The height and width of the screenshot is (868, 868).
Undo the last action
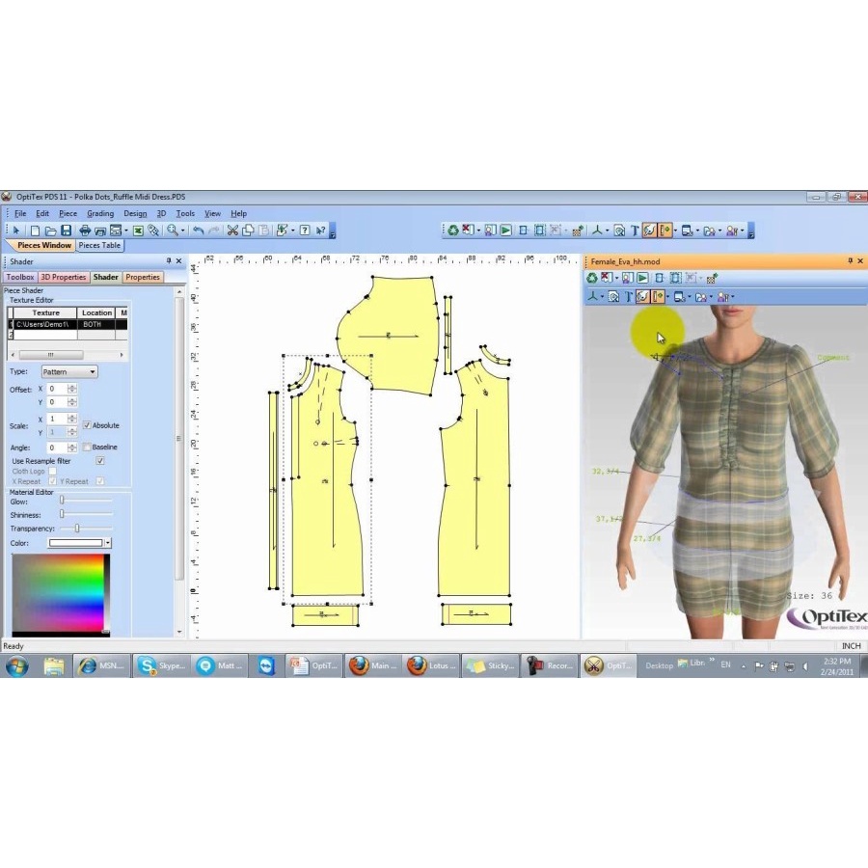coord(199,231)
